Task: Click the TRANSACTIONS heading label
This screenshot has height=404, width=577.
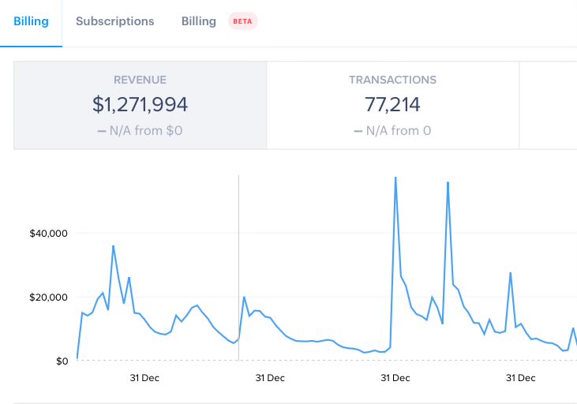Action: [x=392, y=80]
